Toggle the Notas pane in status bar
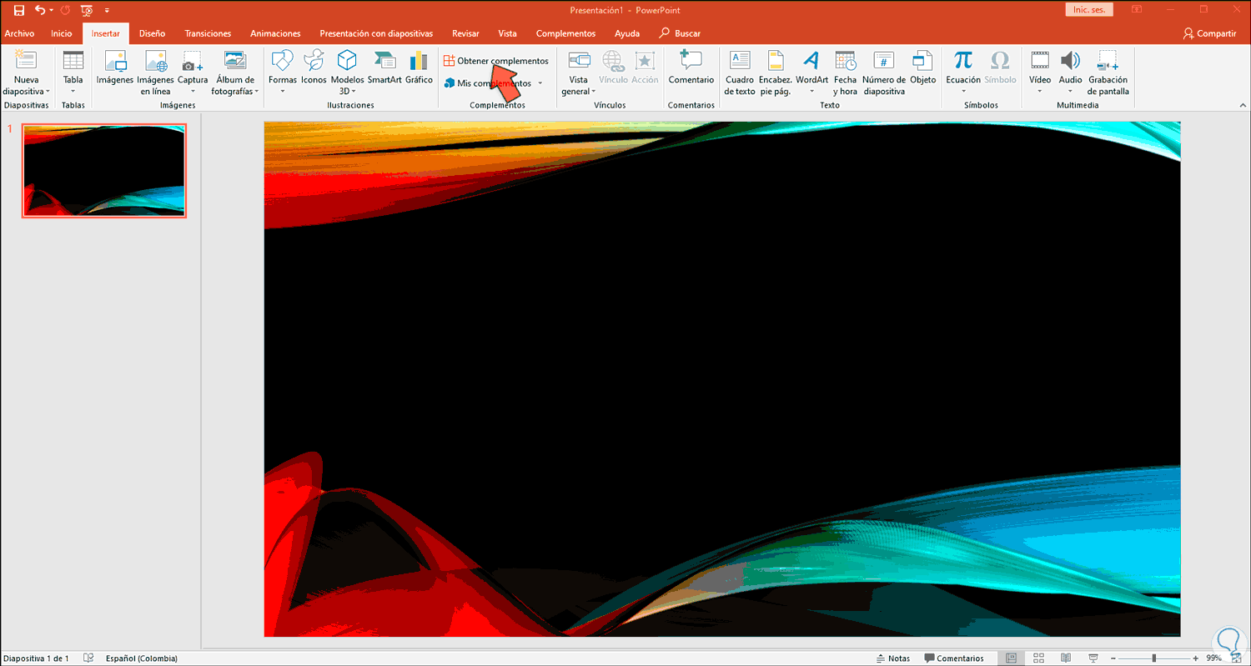The image size is (1251, 666). (x=893, y=658)
